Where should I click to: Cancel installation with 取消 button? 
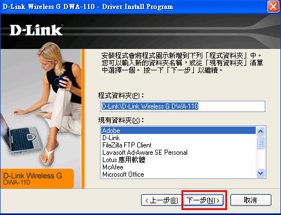click(x=251, y=200)
